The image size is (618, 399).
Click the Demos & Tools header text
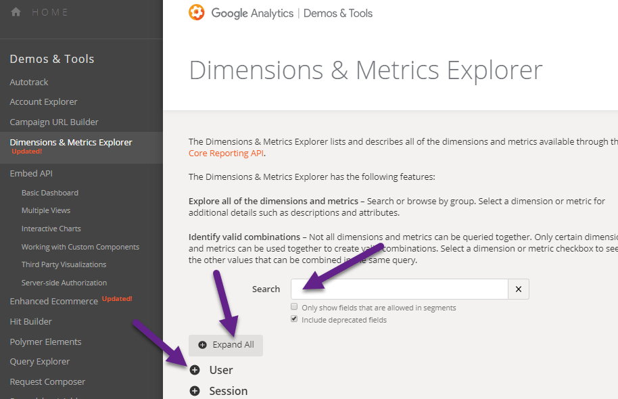[338, 14]
